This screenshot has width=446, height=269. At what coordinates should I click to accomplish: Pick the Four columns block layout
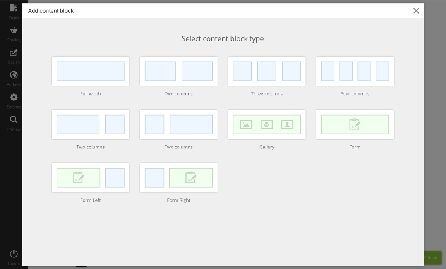coord(355,71)
